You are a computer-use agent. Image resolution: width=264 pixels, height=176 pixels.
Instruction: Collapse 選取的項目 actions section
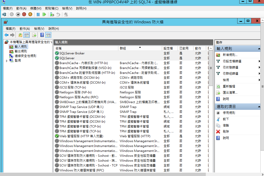pos(259,107)
